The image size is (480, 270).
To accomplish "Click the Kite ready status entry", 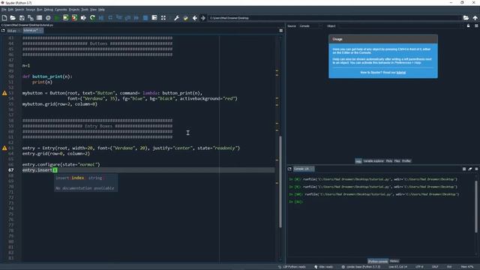I will (x=324, y=267).
